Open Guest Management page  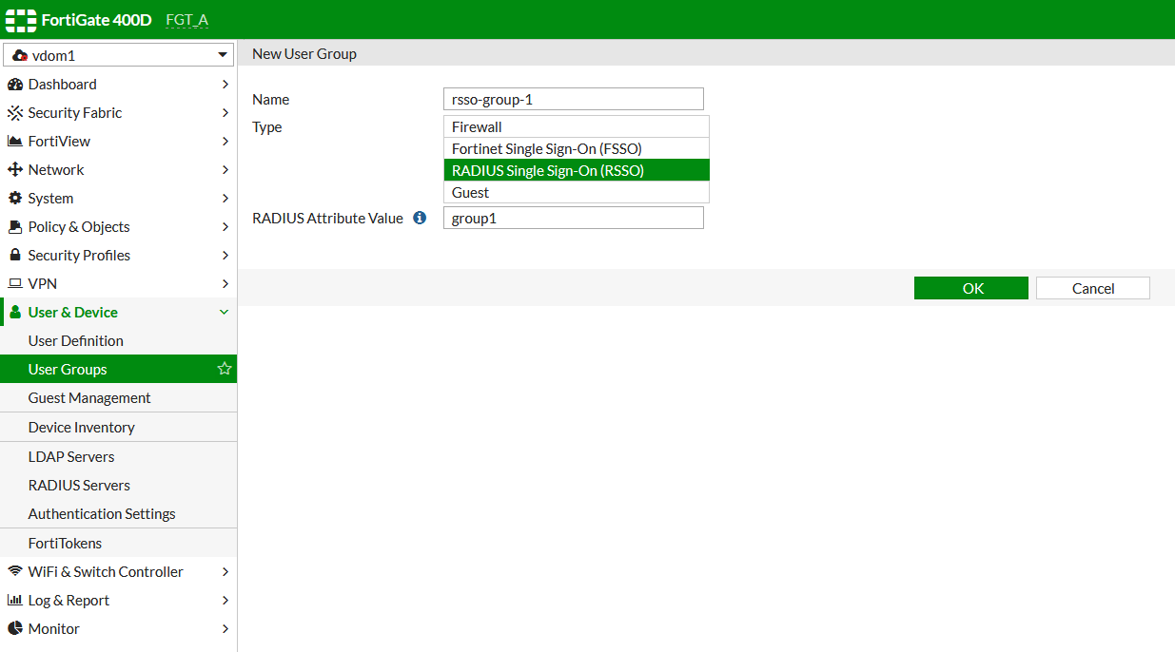coord(118,397)
